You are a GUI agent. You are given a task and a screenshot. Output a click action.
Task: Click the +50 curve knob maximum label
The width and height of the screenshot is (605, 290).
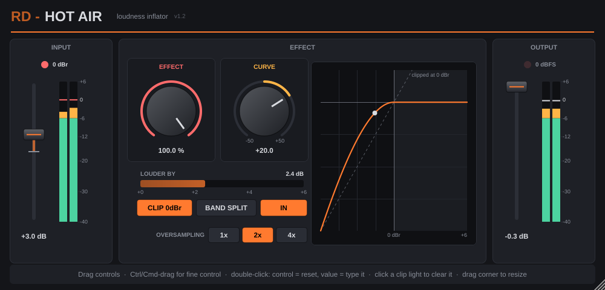(280, 141)
